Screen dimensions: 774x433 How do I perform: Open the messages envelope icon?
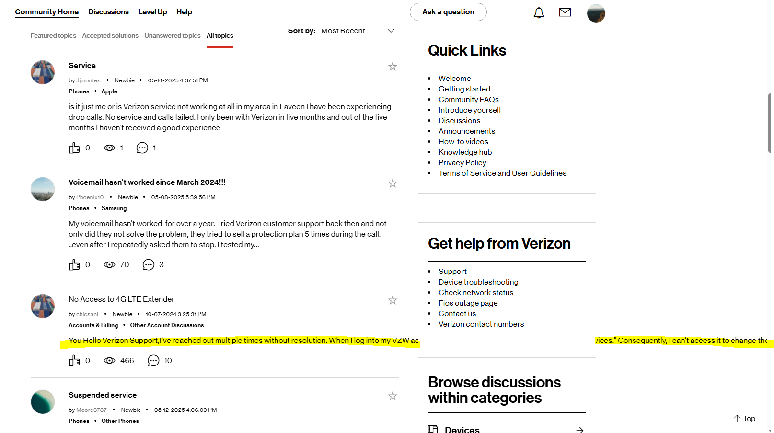[x=565, y=12]
